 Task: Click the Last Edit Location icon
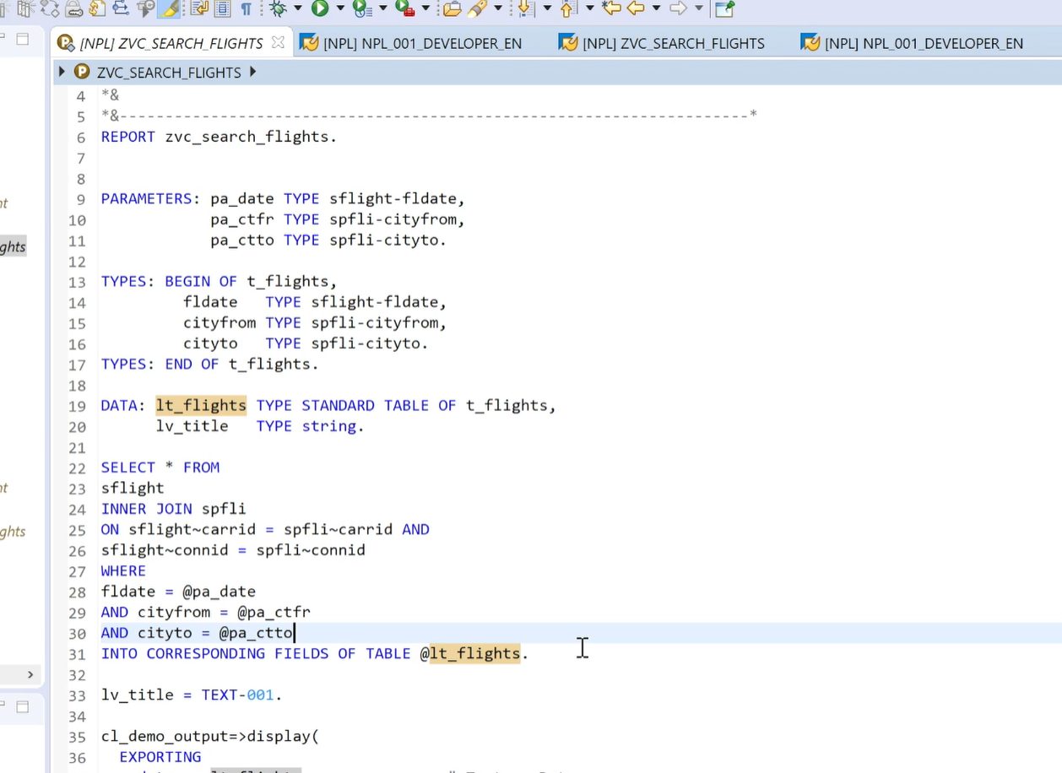tap(611, 8)
